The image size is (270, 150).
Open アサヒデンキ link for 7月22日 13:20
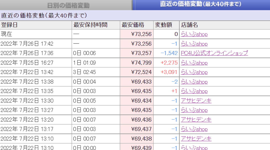click(196, 119)
